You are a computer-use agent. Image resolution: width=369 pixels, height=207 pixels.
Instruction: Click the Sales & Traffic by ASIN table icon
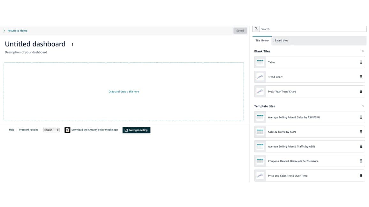tap(260, 132)
